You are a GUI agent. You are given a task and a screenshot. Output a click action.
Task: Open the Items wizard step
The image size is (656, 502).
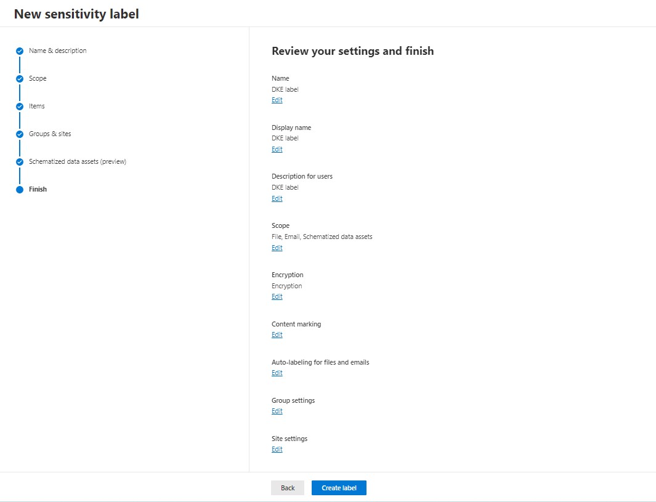(x=37, y=106)
